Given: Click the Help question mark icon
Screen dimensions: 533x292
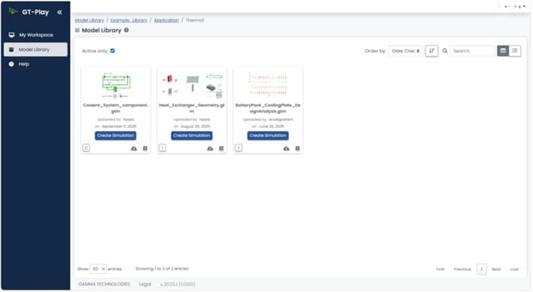Looking at the screenshot, I should click(x=11, y=64).
